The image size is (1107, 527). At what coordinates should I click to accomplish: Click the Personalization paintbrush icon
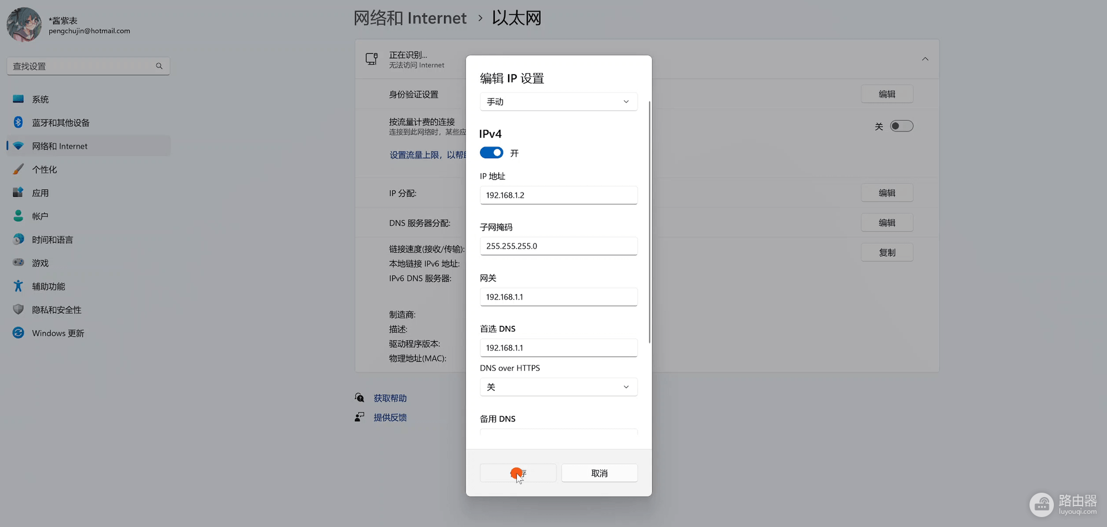point(18,169)
